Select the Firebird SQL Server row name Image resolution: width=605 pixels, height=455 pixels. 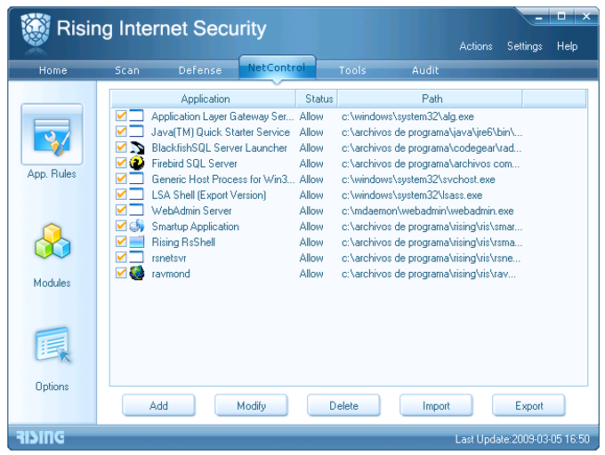coord(195,164)
